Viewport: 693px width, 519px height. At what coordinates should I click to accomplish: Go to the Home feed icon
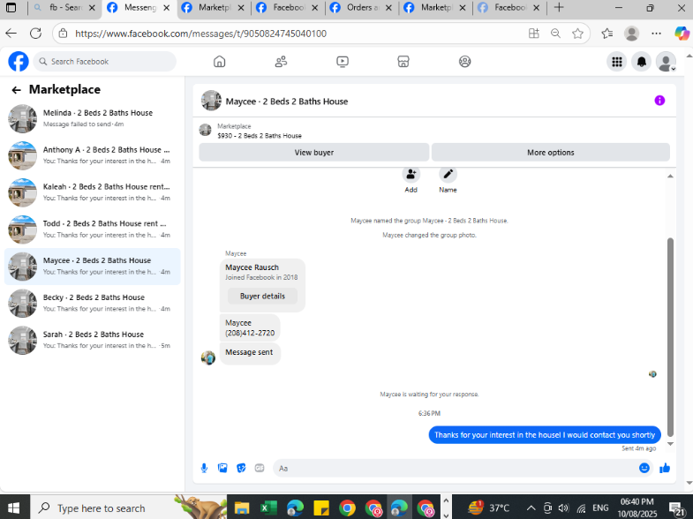click(x=219, y=62)
